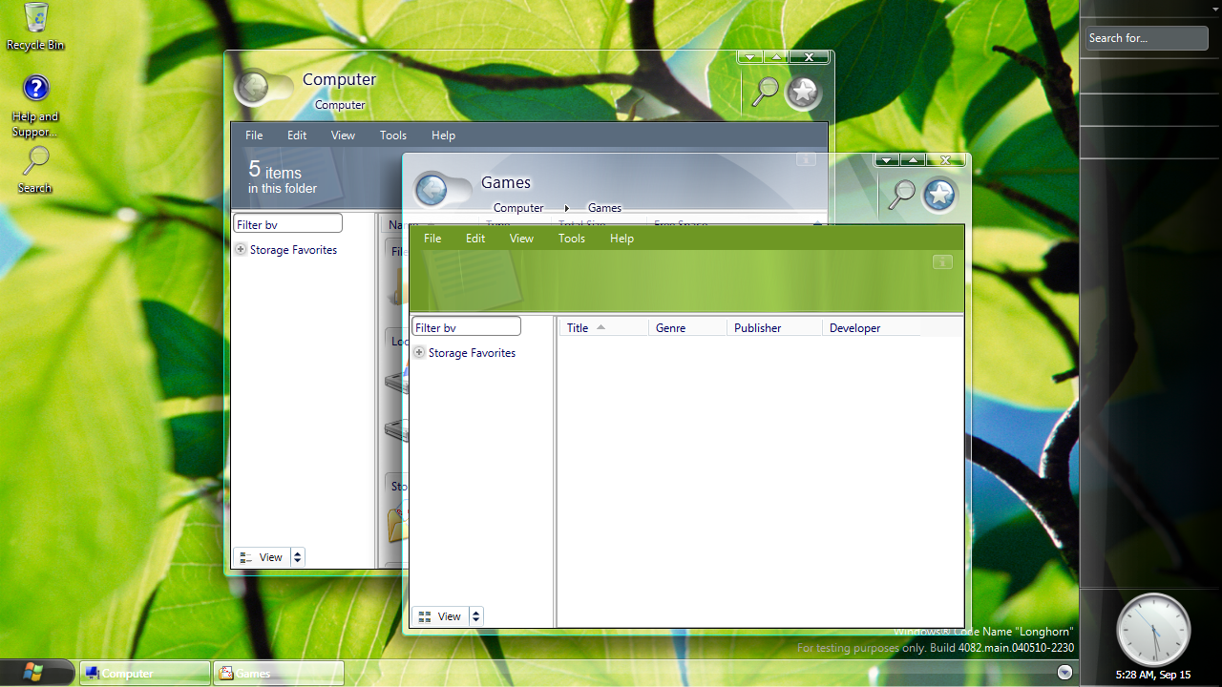
Task: Switch to Computer taskbar button
Action: pyautogui.click(x=144, y=673)
